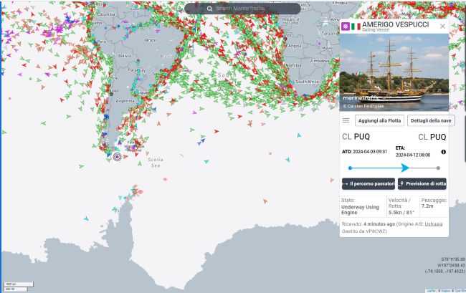Viewport: 466px width, 293px height.
Task: Click the search magnifier icon
Action: (x=209, y=9)
